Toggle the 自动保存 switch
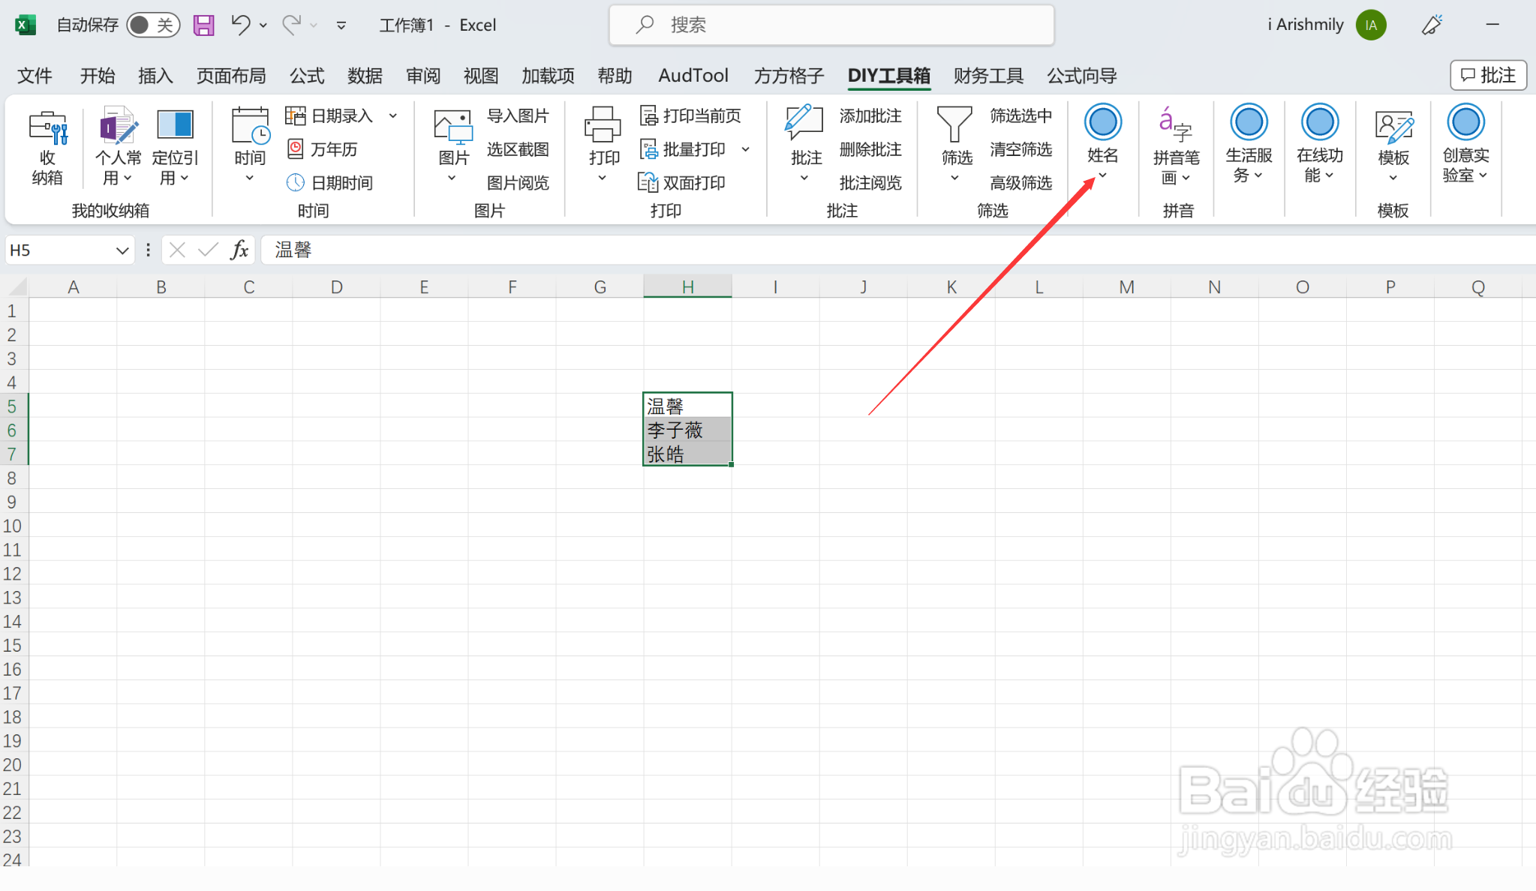 (x=153, y=25)
